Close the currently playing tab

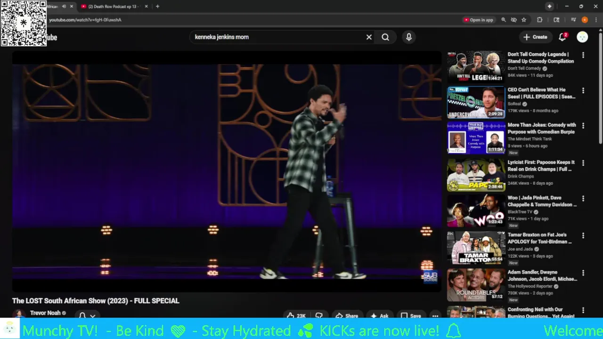[72, 7]
